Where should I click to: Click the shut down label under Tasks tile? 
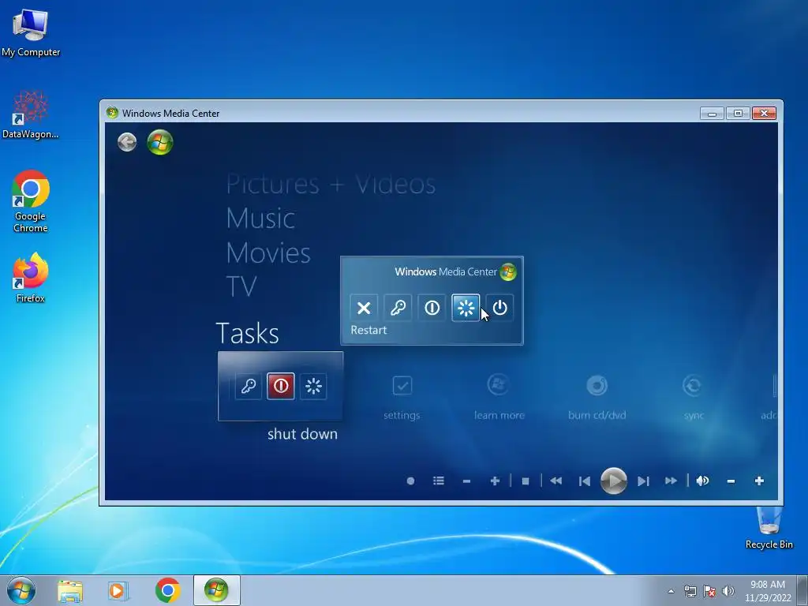(302, 434)
